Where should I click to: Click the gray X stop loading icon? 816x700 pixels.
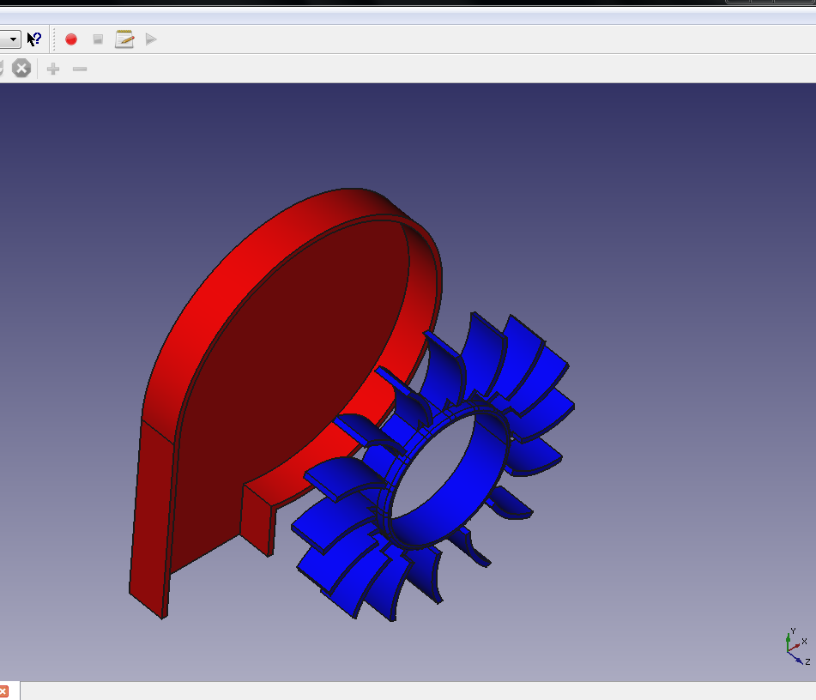pyautogui.click(x=21, y=69)
